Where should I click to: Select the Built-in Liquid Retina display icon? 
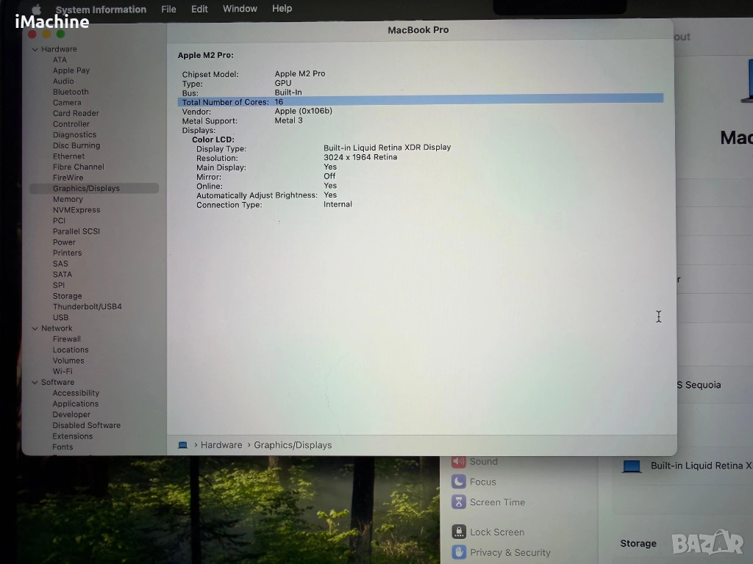click(631, 466)
